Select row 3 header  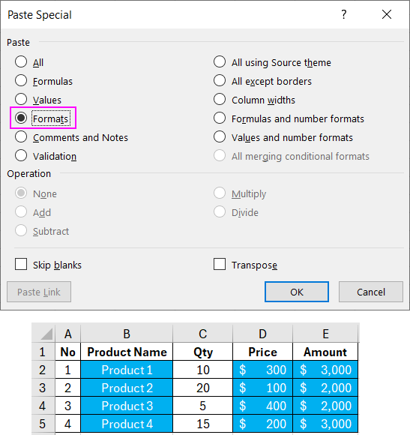(x=43, y=388)
